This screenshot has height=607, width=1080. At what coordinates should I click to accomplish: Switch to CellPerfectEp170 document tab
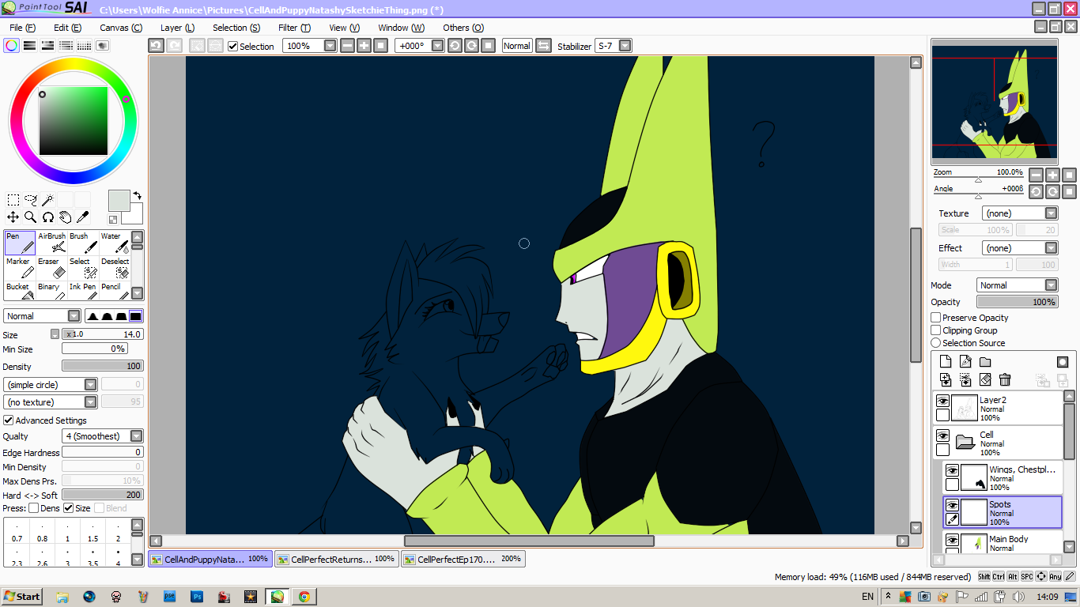pos(463,559)
